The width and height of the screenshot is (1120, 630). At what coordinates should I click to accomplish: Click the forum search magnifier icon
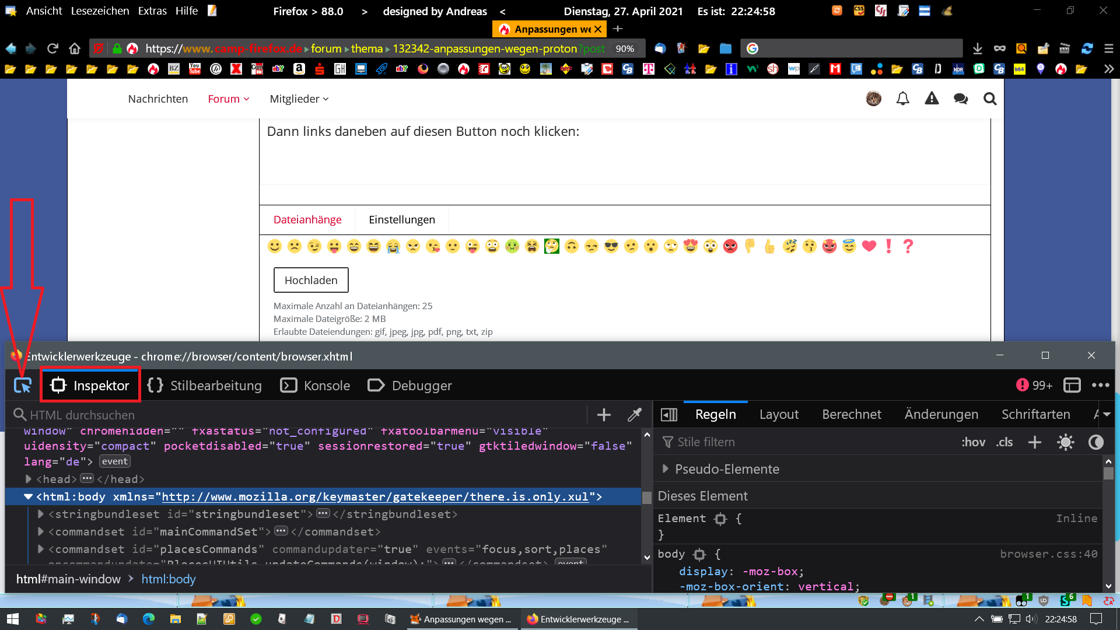coord(989,99)
